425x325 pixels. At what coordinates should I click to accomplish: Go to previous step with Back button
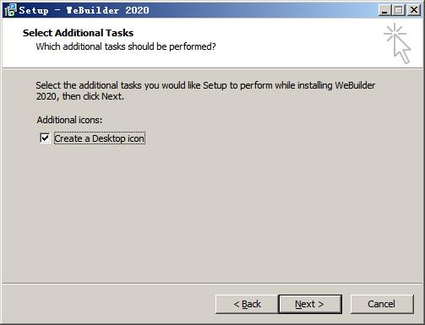pos(247,304)
